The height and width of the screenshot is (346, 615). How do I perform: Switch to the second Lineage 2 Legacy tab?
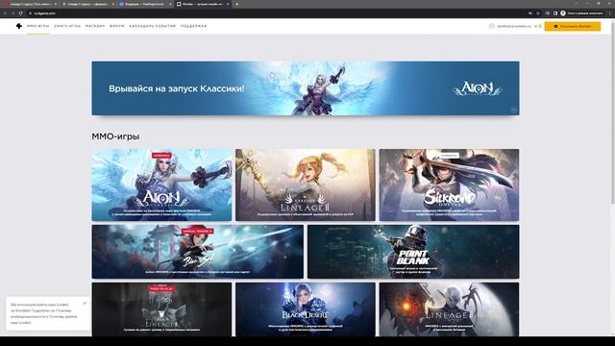coord(87,4)
